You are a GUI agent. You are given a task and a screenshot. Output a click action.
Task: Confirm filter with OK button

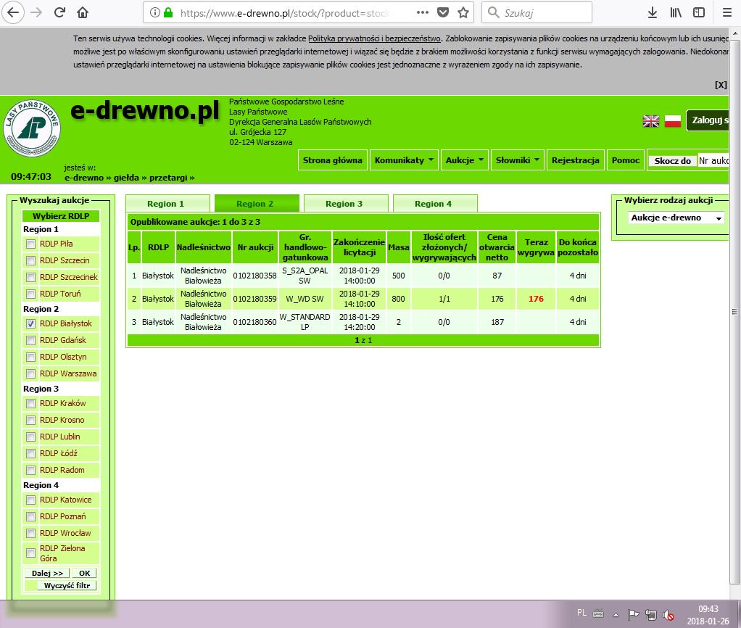[84, 573]
